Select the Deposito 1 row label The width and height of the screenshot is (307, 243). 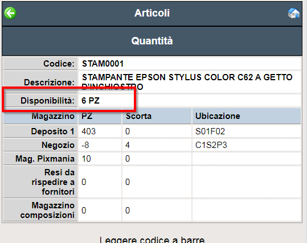click(x=52, y=131)
